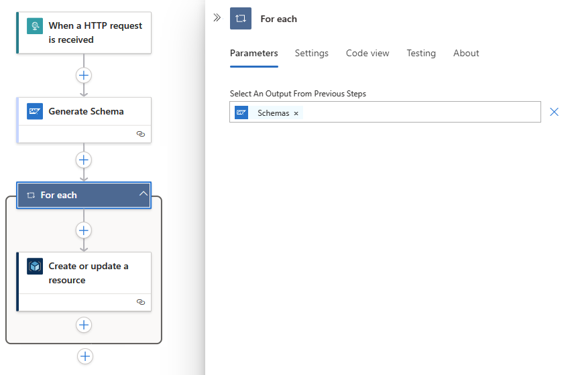Insert action at top inside For each

click(84, 230)
